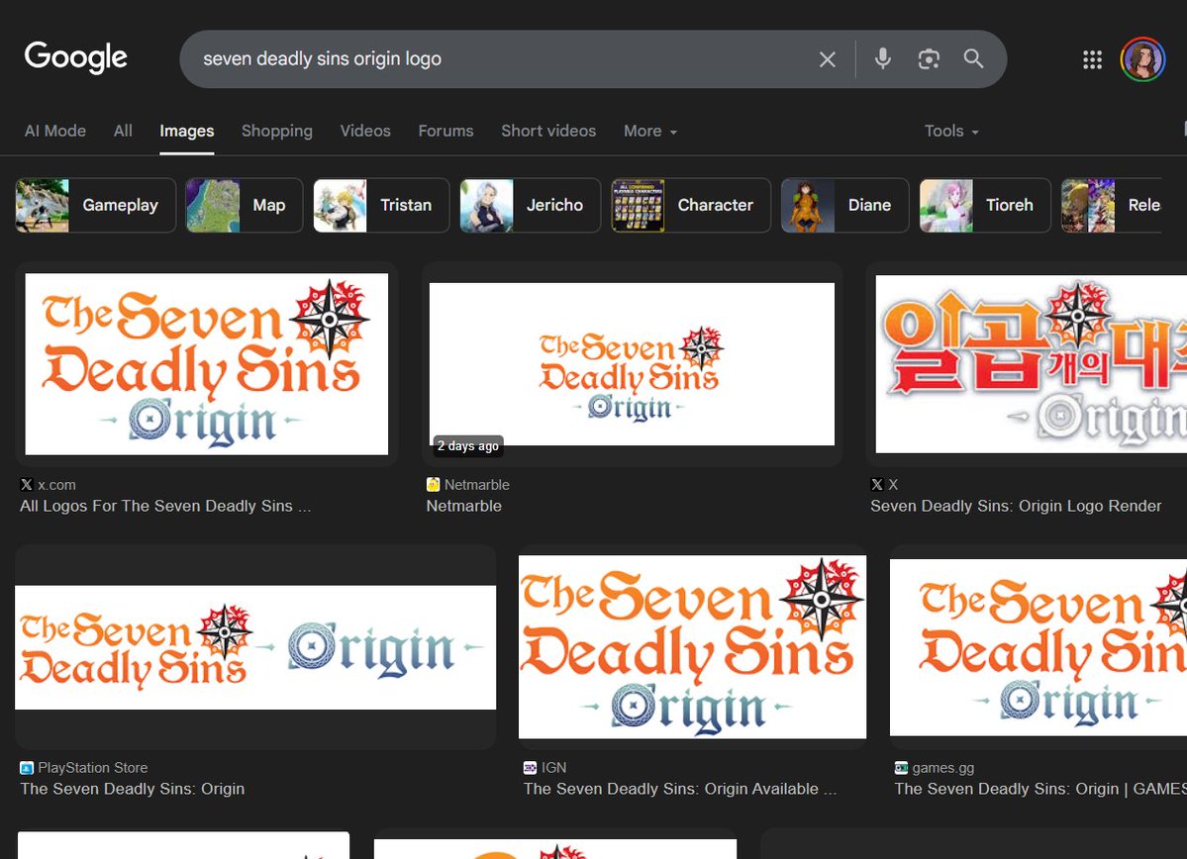Switch to the Videos tab
The image size is (1187, 859).
[365, 131]
